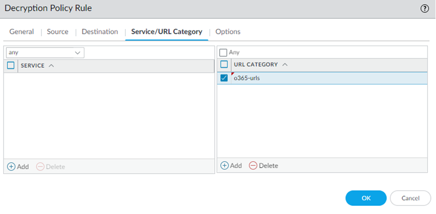This screenshot has height=214, width=436.
Task: Toggle select-all checkbox in URL Category header
Action: [x=224, y=65]
